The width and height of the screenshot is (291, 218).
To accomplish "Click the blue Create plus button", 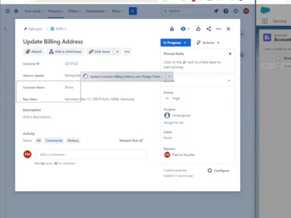I will [x=133, y=11].
